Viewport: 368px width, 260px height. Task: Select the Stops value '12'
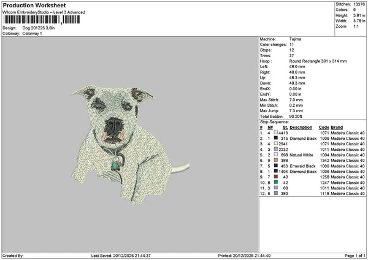click(x=292, y=50)
